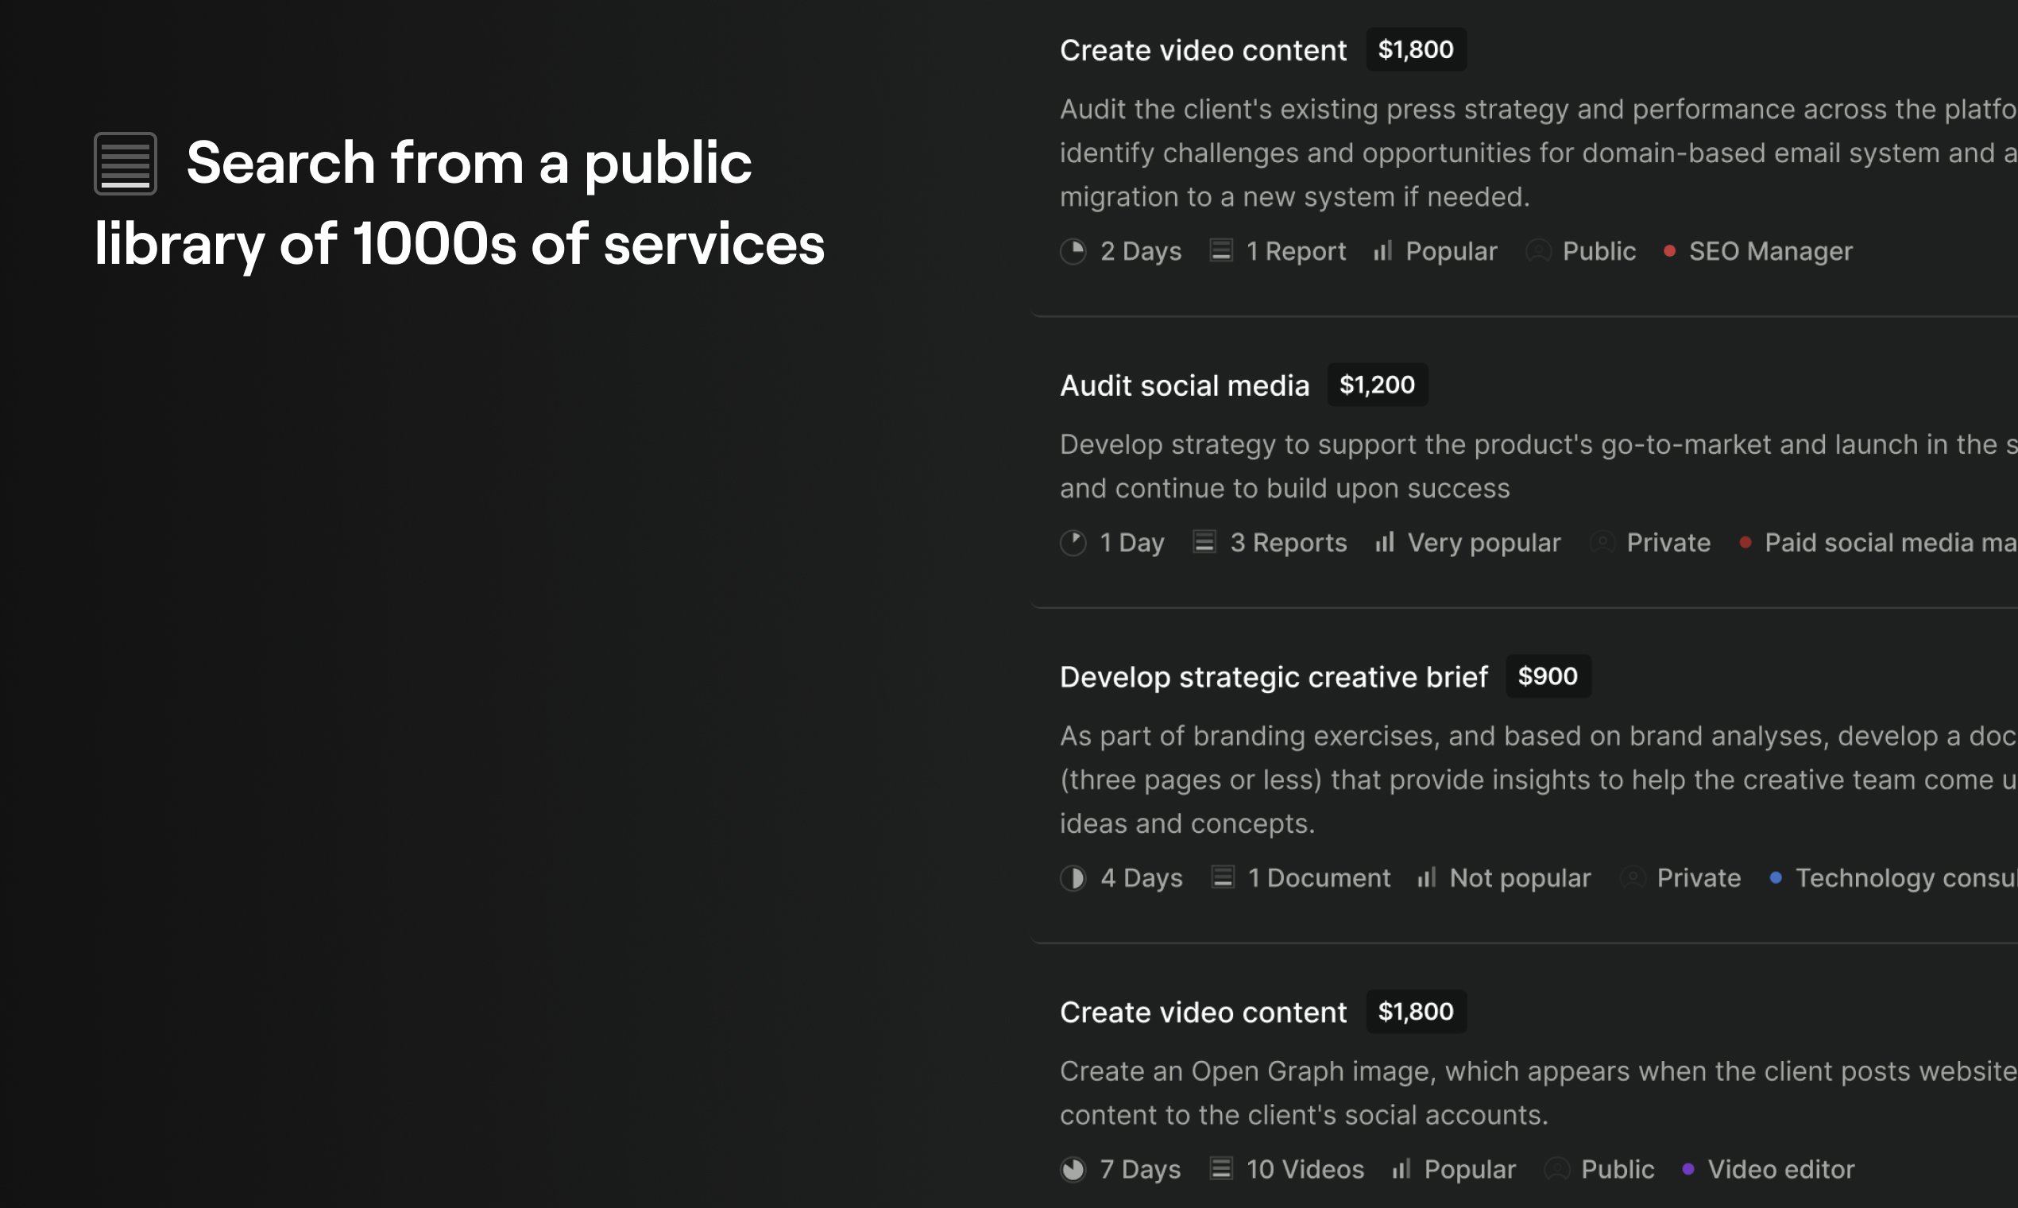Click the bar chart icon beside Not popular

(x=1425, y=877)
